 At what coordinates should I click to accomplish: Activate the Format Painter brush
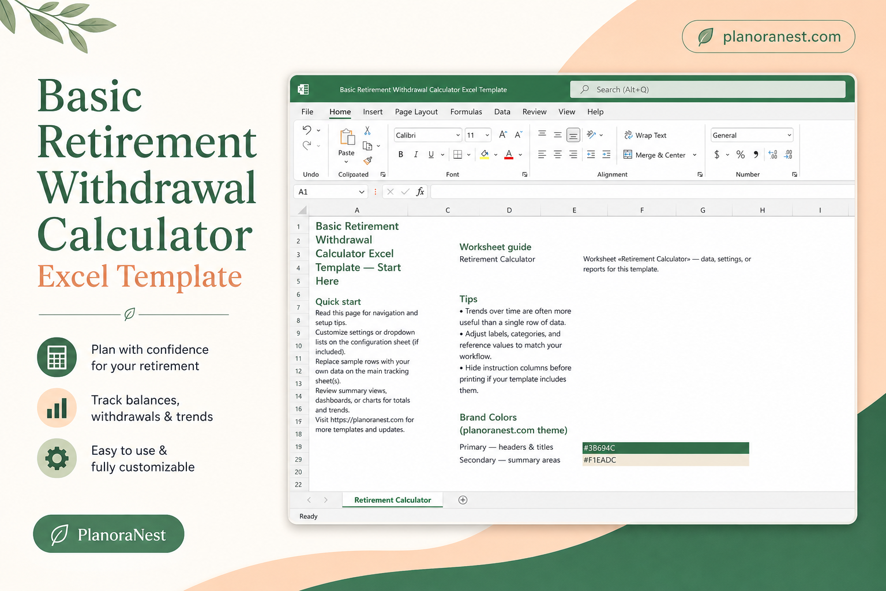[x=367, y=160]
